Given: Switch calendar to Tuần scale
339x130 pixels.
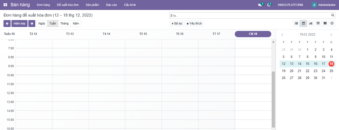Looking at the screenshot, I should pos(53,24).
